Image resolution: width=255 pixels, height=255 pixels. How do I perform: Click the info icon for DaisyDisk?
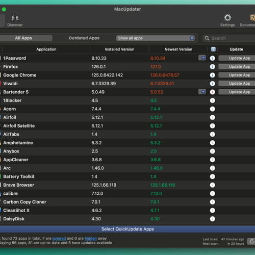(212, 219)
